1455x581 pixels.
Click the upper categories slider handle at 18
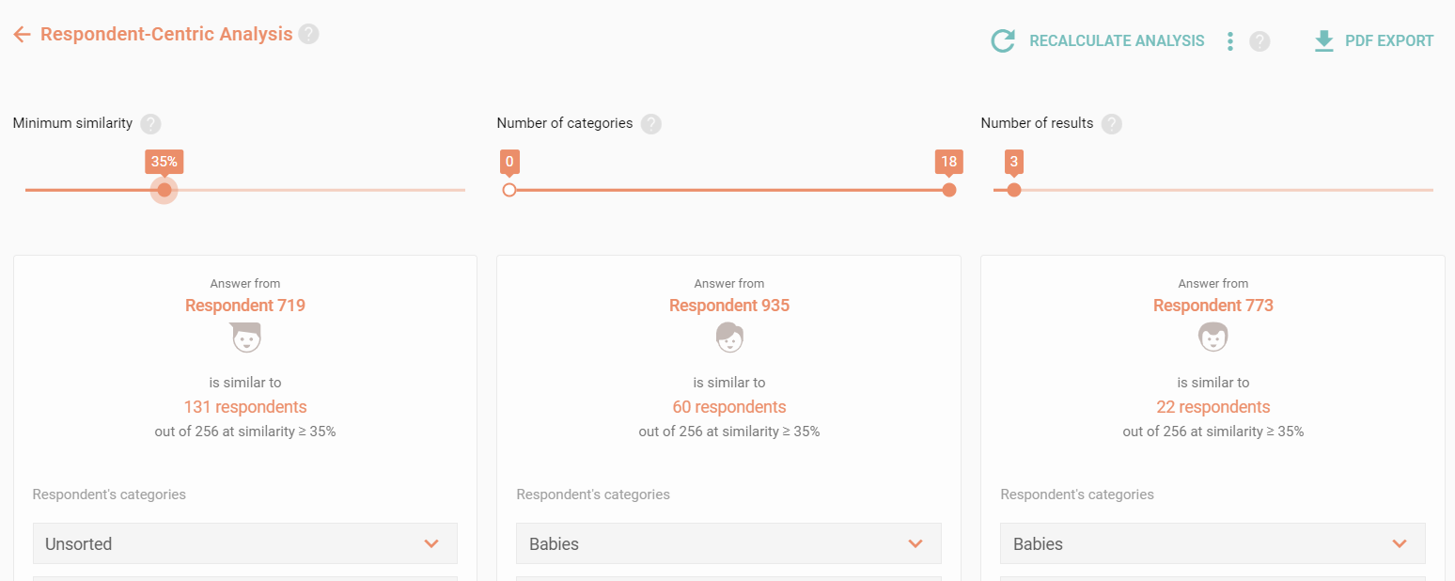coord(949,190)
